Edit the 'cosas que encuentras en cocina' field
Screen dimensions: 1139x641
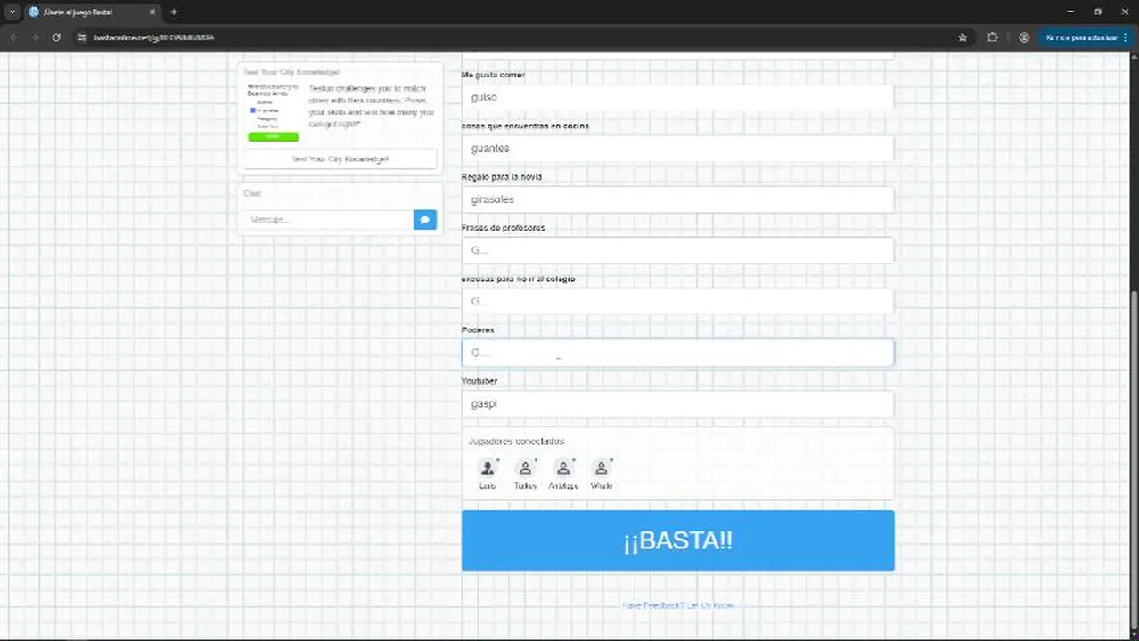(677, 149)
